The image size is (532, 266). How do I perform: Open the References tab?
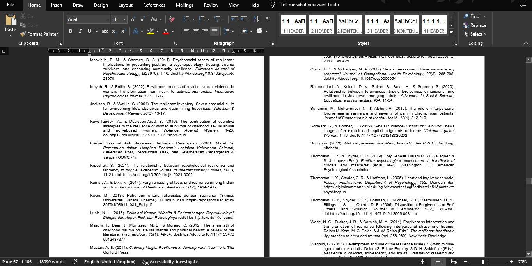click(x=154, y=5)
